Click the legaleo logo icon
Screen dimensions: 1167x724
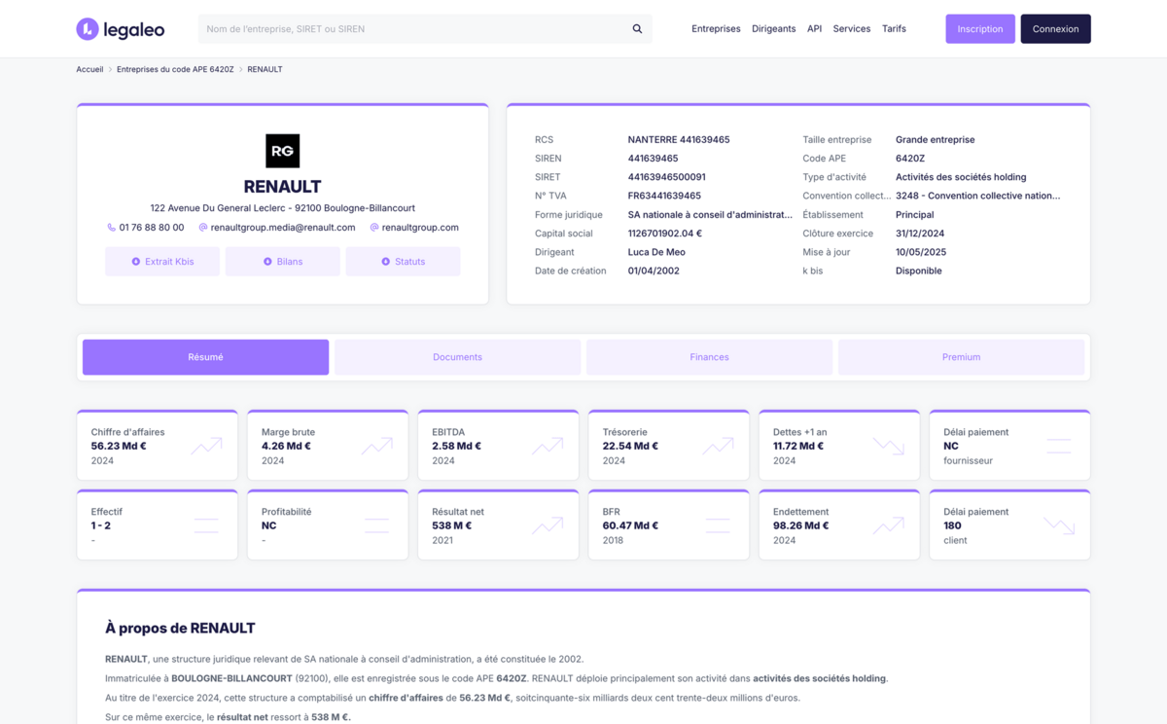coord(88,29)
